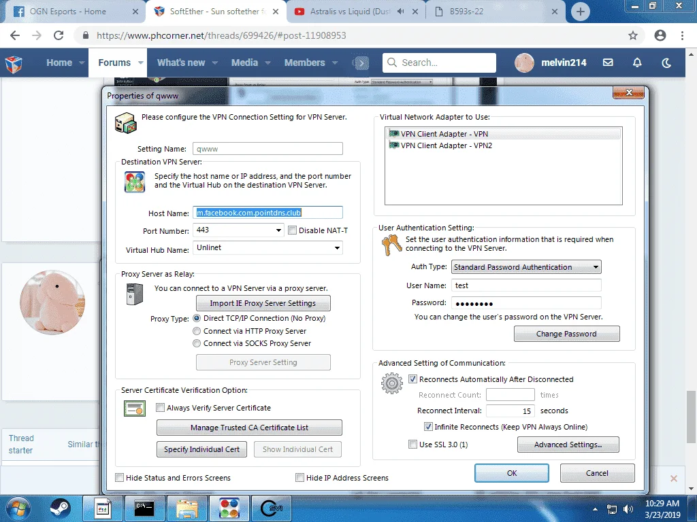
Task: Select Direct TCP/IP Connection option
Action: coord(197,318)
